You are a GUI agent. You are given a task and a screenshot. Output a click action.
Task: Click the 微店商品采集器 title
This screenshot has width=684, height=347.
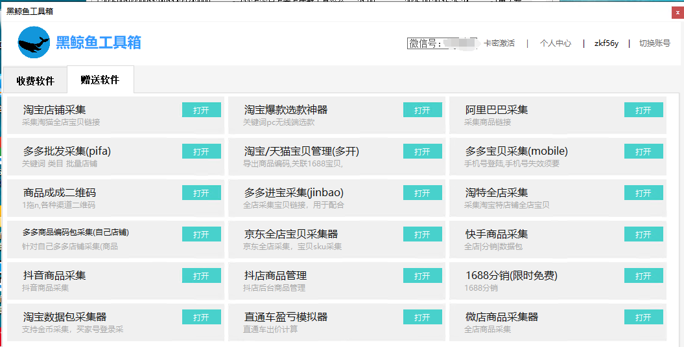(502, 317)
